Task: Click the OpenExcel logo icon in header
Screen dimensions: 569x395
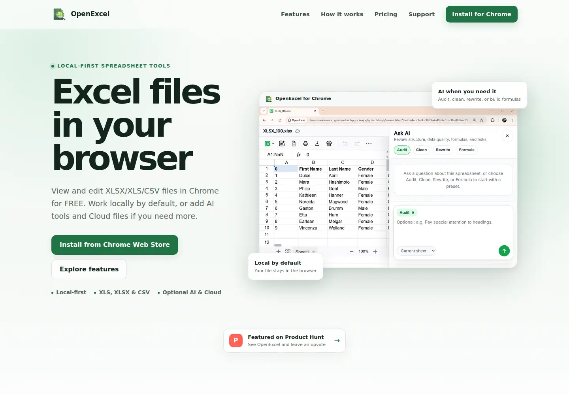Action: 59,14
